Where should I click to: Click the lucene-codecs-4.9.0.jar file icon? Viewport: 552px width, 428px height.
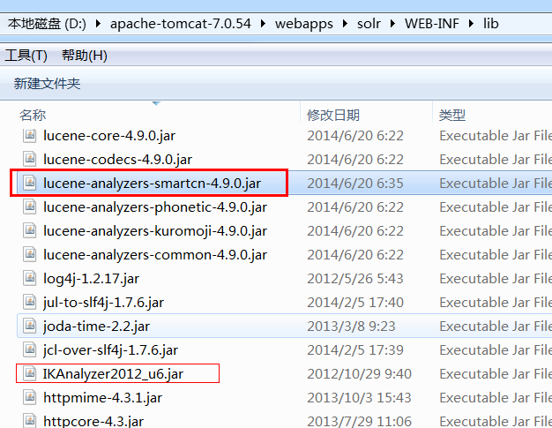pyautogui.click(x=30, y=159)
